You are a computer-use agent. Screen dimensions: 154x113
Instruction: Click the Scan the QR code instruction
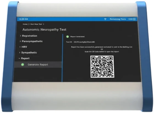pos(102,52)
